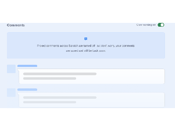Click the short gray line in first comment
Image resolution: width=175 pixels, height=131 pixels.
(x=50, y=79)
